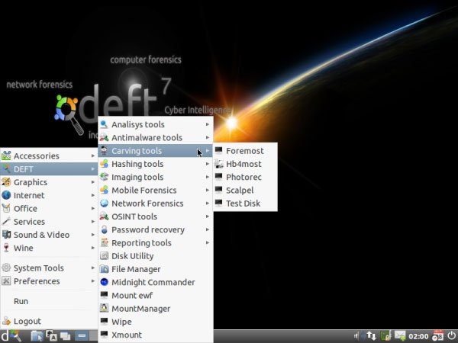The image size is (458, 343).
Task: Click the Services wrench icon
Action: click(6, 221)
